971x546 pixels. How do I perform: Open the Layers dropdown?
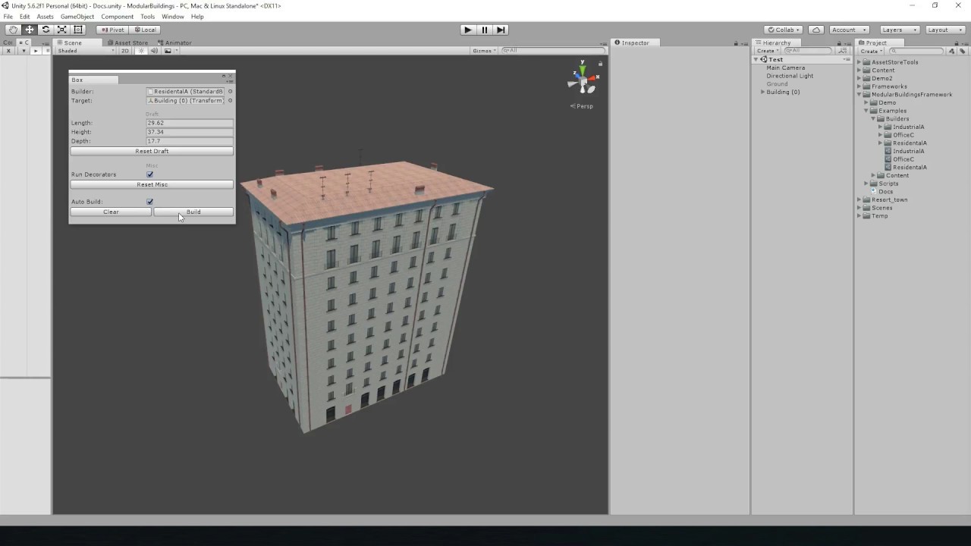tap(899, 30)
